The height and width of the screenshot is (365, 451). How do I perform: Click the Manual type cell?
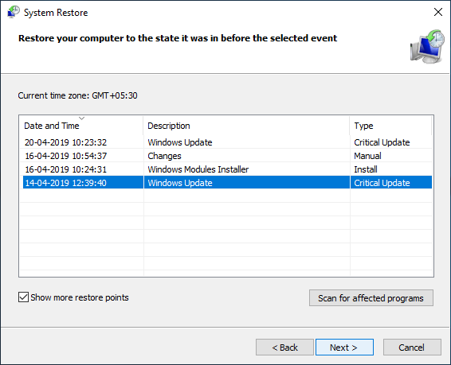[x=367, y=156]
